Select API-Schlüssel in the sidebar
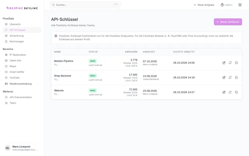This screenshot has height=156, width=249. pos(22,30)
